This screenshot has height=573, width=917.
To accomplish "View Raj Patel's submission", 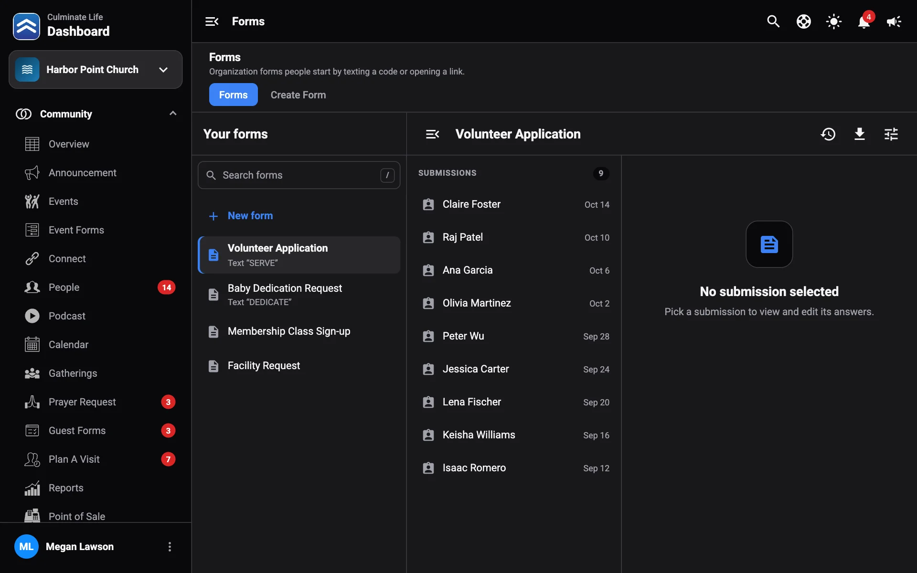I will click(514, 237).
